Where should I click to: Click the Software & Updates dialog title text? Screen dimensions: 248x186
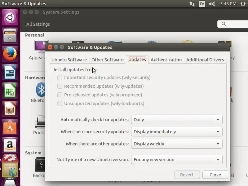[x=90, y=47]
